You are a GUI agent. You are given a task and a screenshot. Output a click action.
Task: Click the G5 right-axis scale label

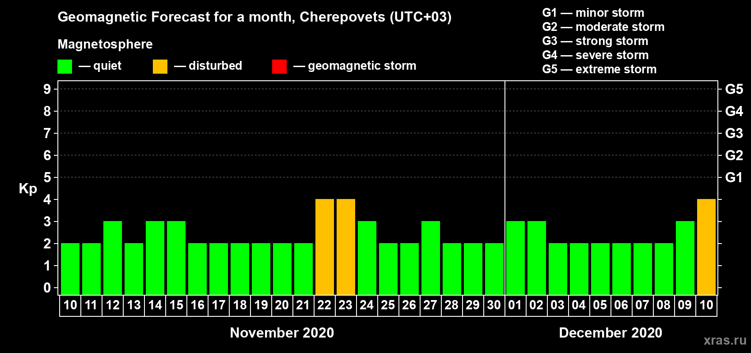coord(734,89)
